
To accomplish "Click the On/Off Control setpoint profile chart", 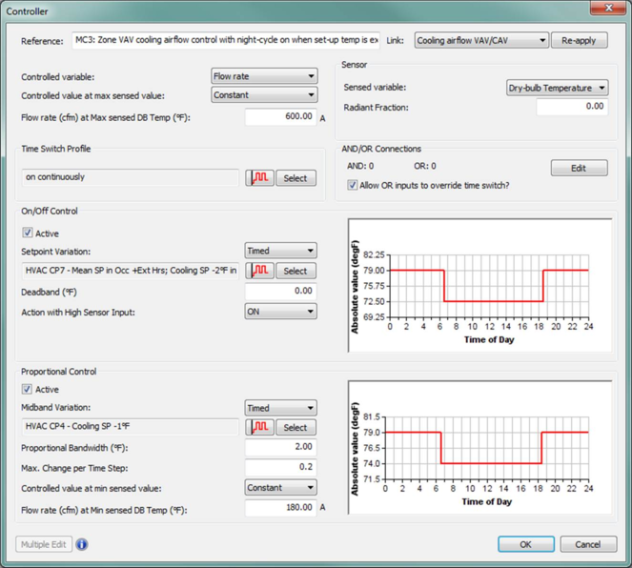I will pyautogui.click(x=480, y=285).
